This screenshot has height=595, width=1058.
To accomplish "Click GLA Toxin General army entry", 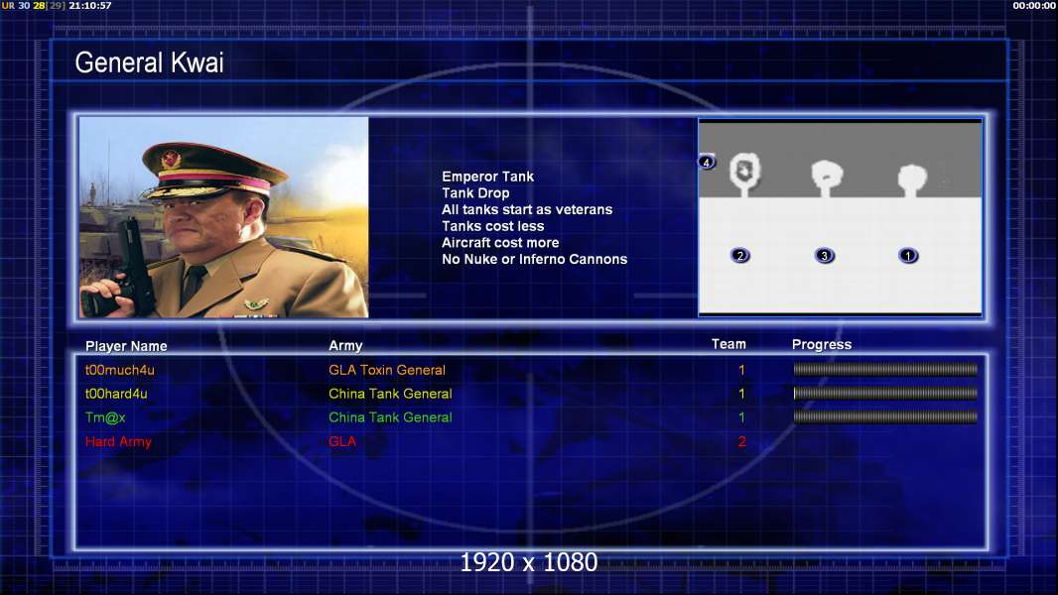I will [x=387, y=370].
